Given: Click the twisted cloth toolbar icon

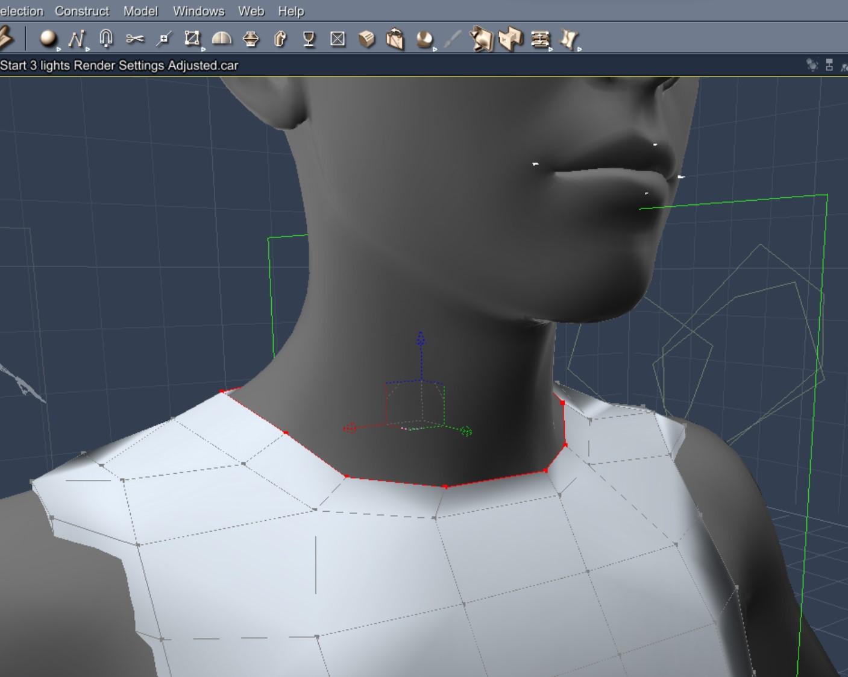Looking at the screenshot, I should click(x=570, y=39).
